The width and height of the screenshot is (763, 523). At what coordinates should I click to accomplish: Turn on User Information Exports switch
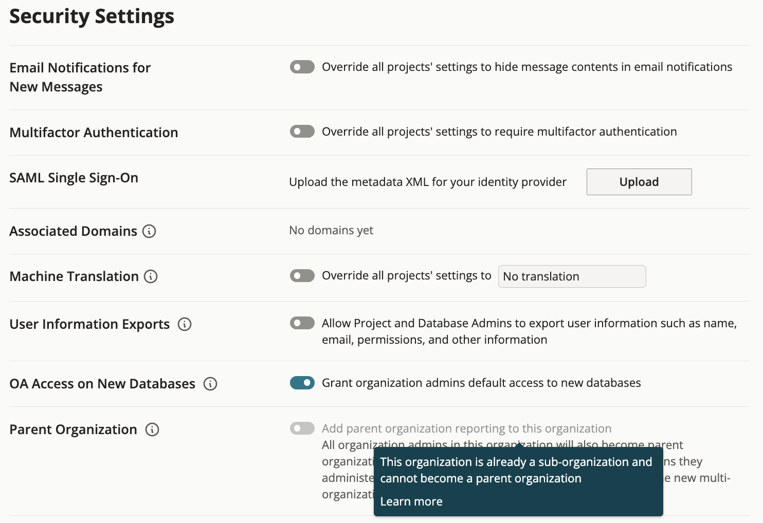pos(302,323)
